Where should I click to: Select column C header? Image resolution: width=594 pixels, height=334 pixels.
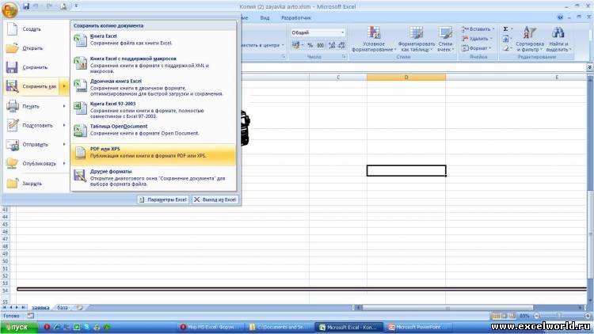click(338, 78)
